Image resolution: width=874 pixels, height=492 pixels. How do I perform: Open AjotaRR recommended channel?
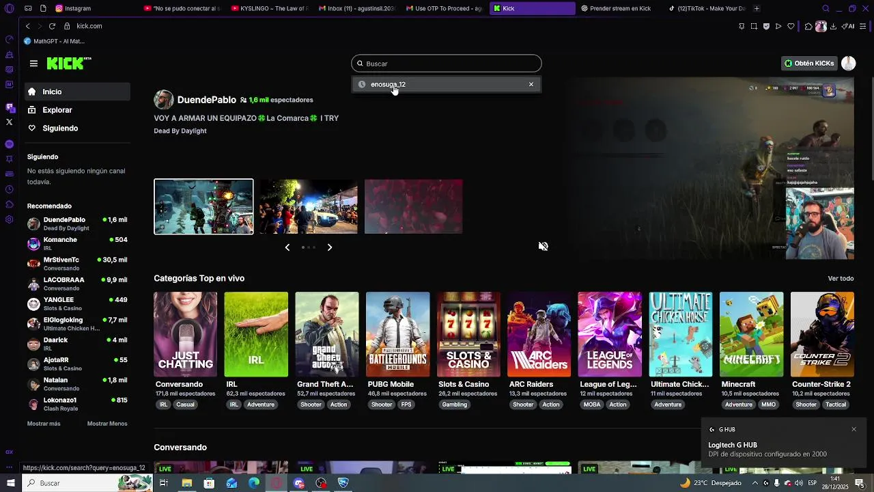click(x=77, y=364)
